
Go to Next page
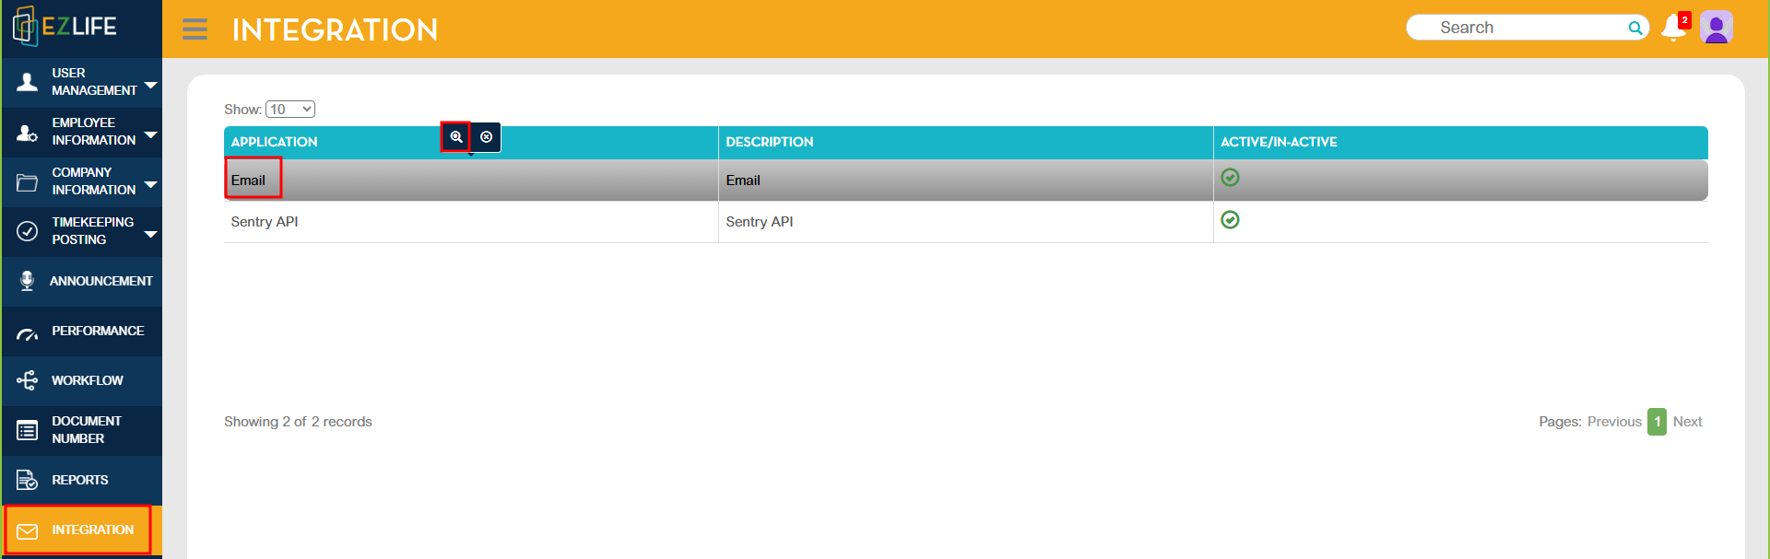pos(1687,421)
